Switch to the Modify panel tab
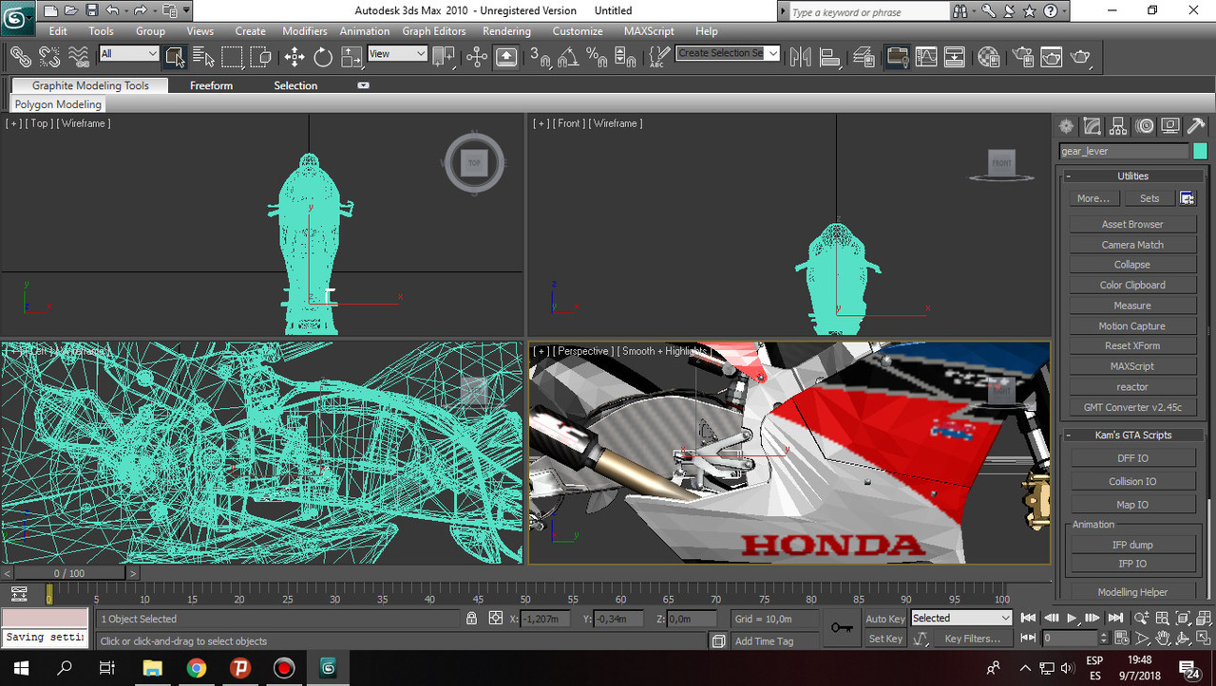 click(x=1092, y=126)
